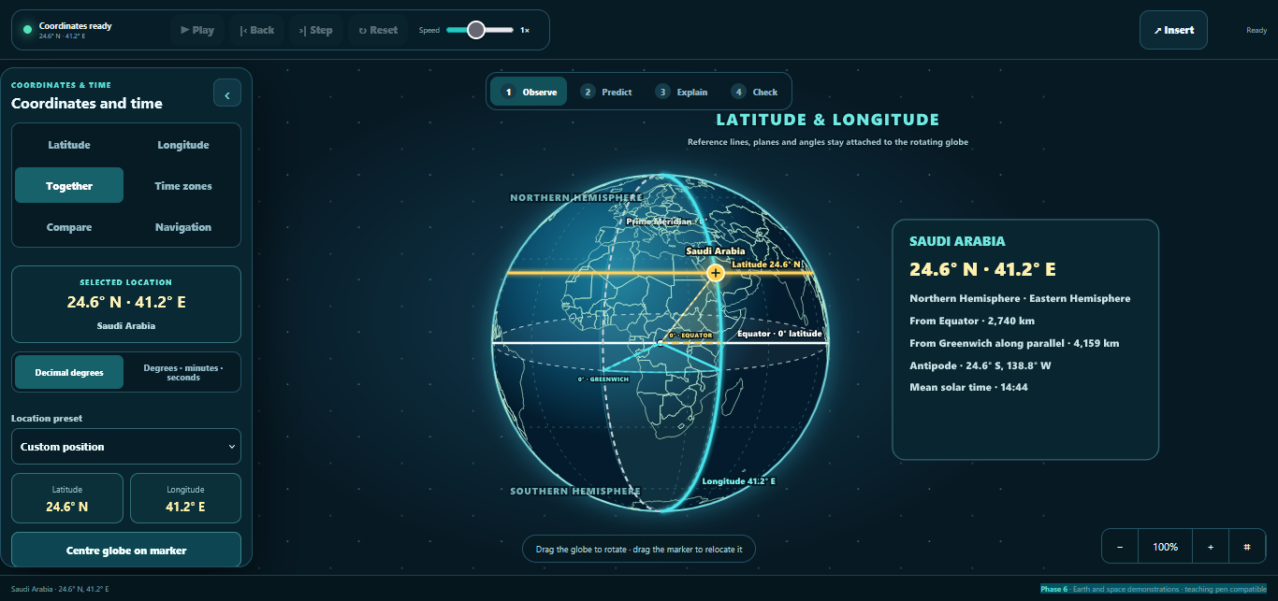The width and height of the screenshot is (1278, 601).
Task: Click the Latitude 24.6° N line label
Action: [x=767, y=265]
